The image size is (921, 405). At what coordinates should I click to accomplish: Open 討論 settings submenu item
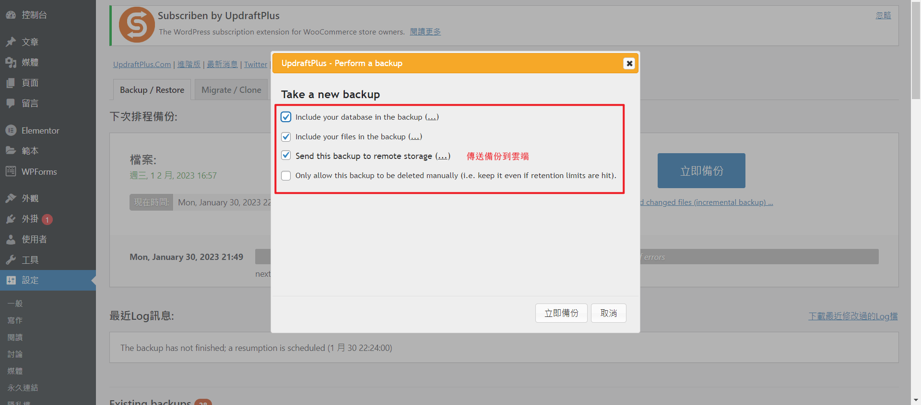pyautogui.click(x=15, y=354)
